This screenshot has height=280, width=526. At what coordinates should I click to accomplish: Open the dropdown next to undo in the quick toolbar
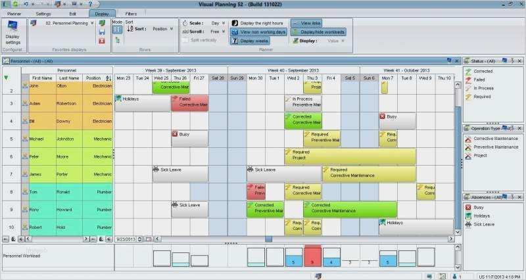click(33, 5)
